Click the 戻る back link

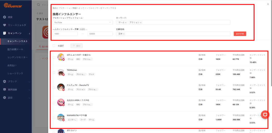tap(40, 13)
